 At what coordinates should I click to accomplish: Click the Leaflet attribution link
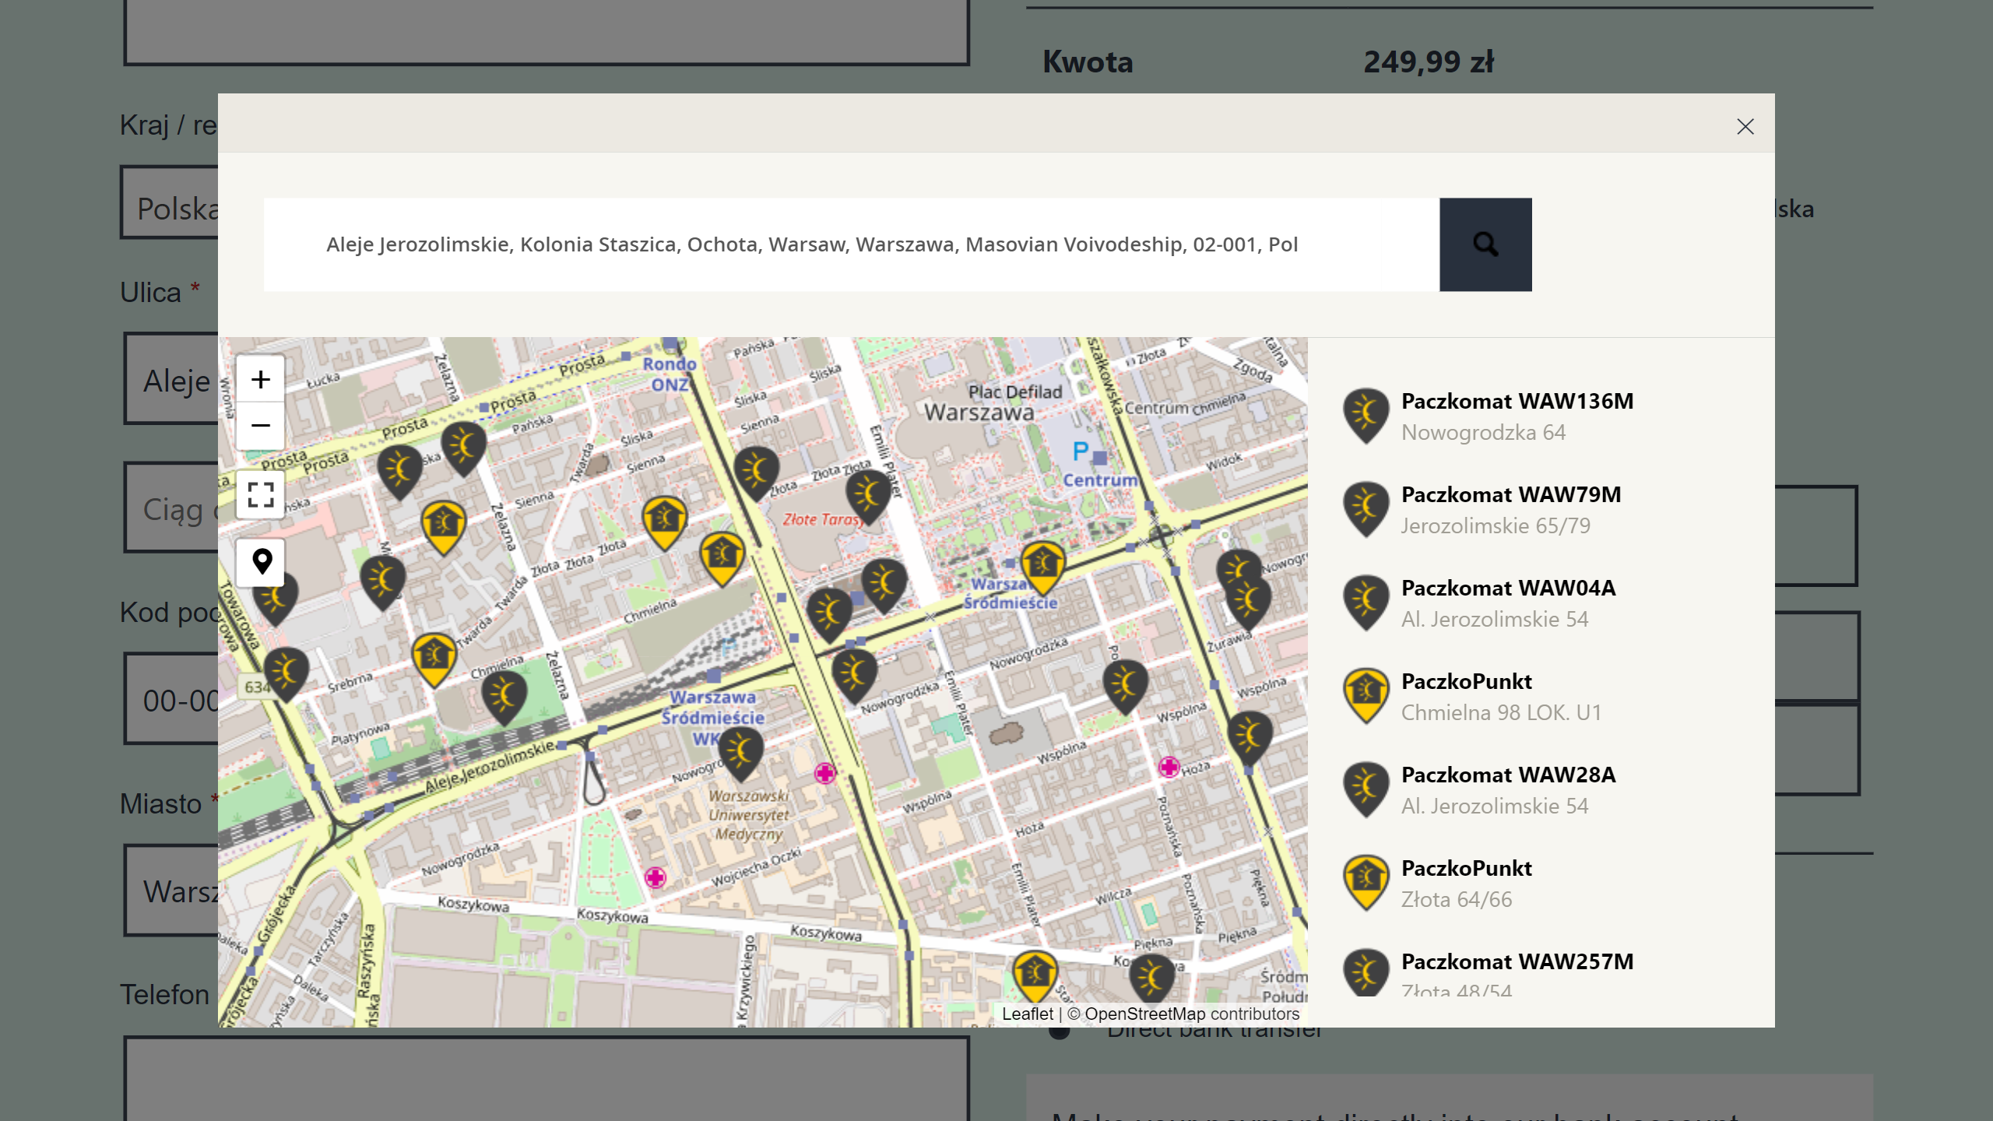pyautogui.click(x=1027, y=1014)
